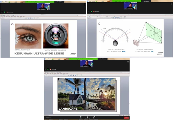Click the 'Zoom Webinar' title in the Sudut Pandang window
The image size is (173, 120).
coord(92,1)
